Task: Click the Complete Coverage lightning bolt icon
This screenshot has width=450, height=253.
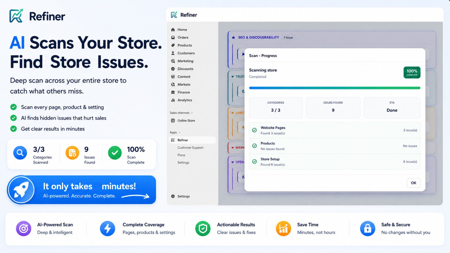Action: click(x=108, y=229)
